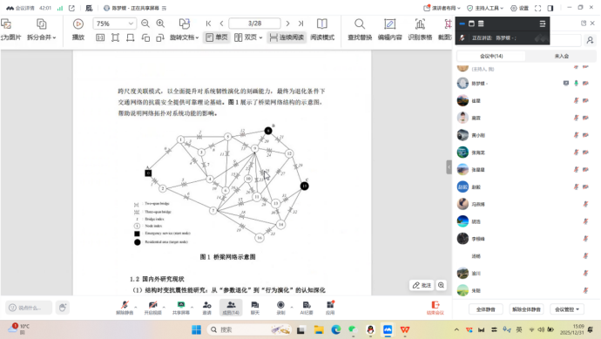The image size is (601, 339).
Task: Toggle 连续阅读 continuous reading
Action: (x=287, y=37)
